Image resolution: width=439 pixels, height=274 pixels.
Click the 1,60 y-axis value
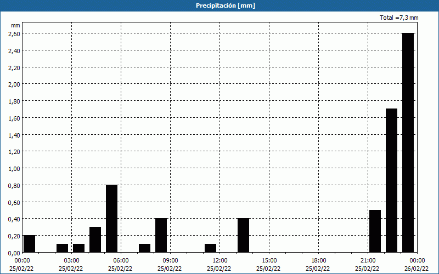pos(14,118)
